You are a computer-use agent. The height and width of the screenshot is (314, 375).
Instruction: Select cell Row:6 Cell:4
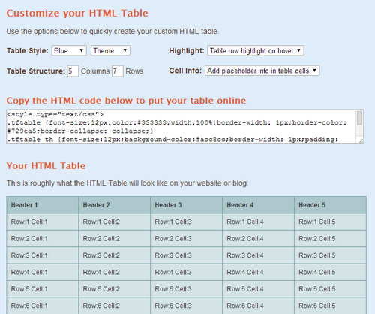coord(259,306)
